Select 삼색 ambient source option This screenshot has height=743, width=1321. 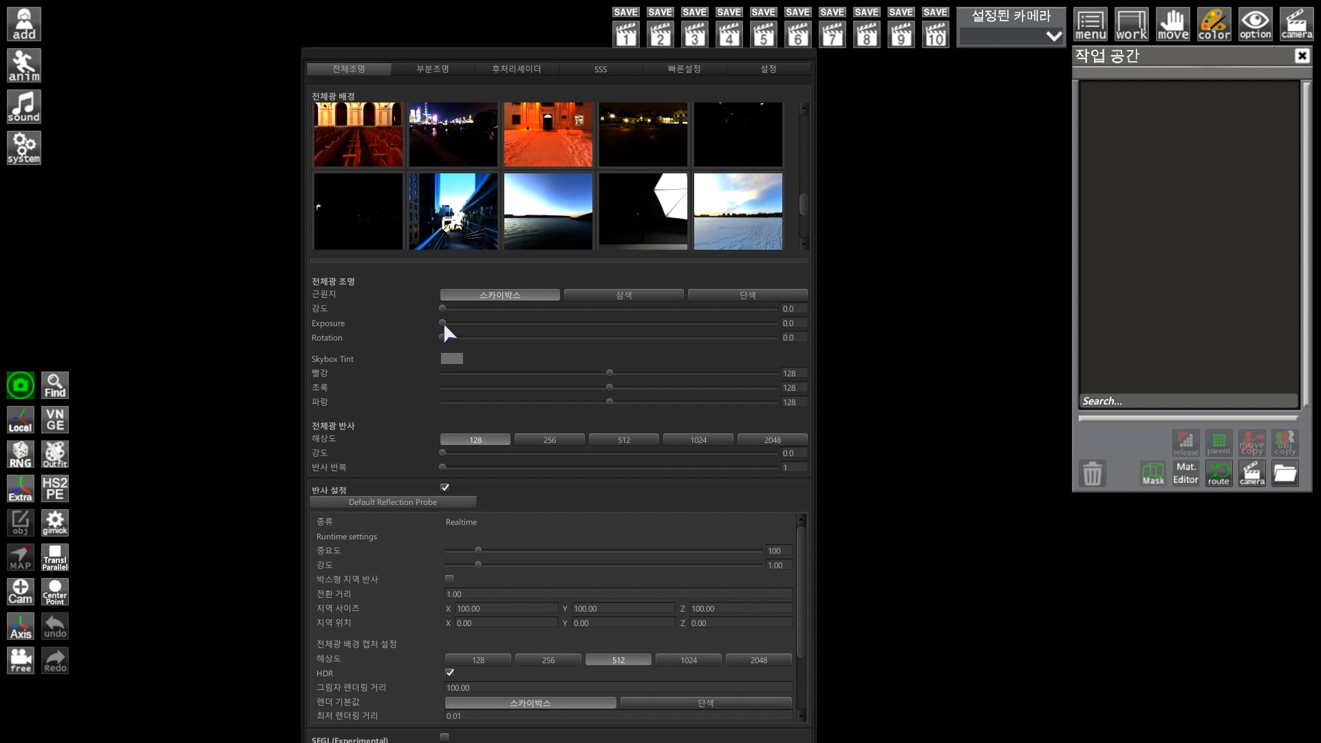624,295
